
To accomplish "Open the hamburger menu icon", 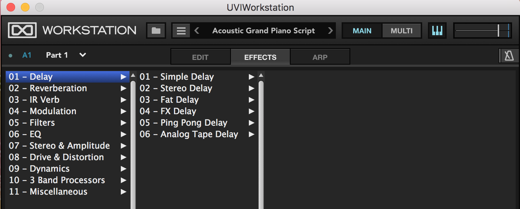I will (x=181, y=31).
